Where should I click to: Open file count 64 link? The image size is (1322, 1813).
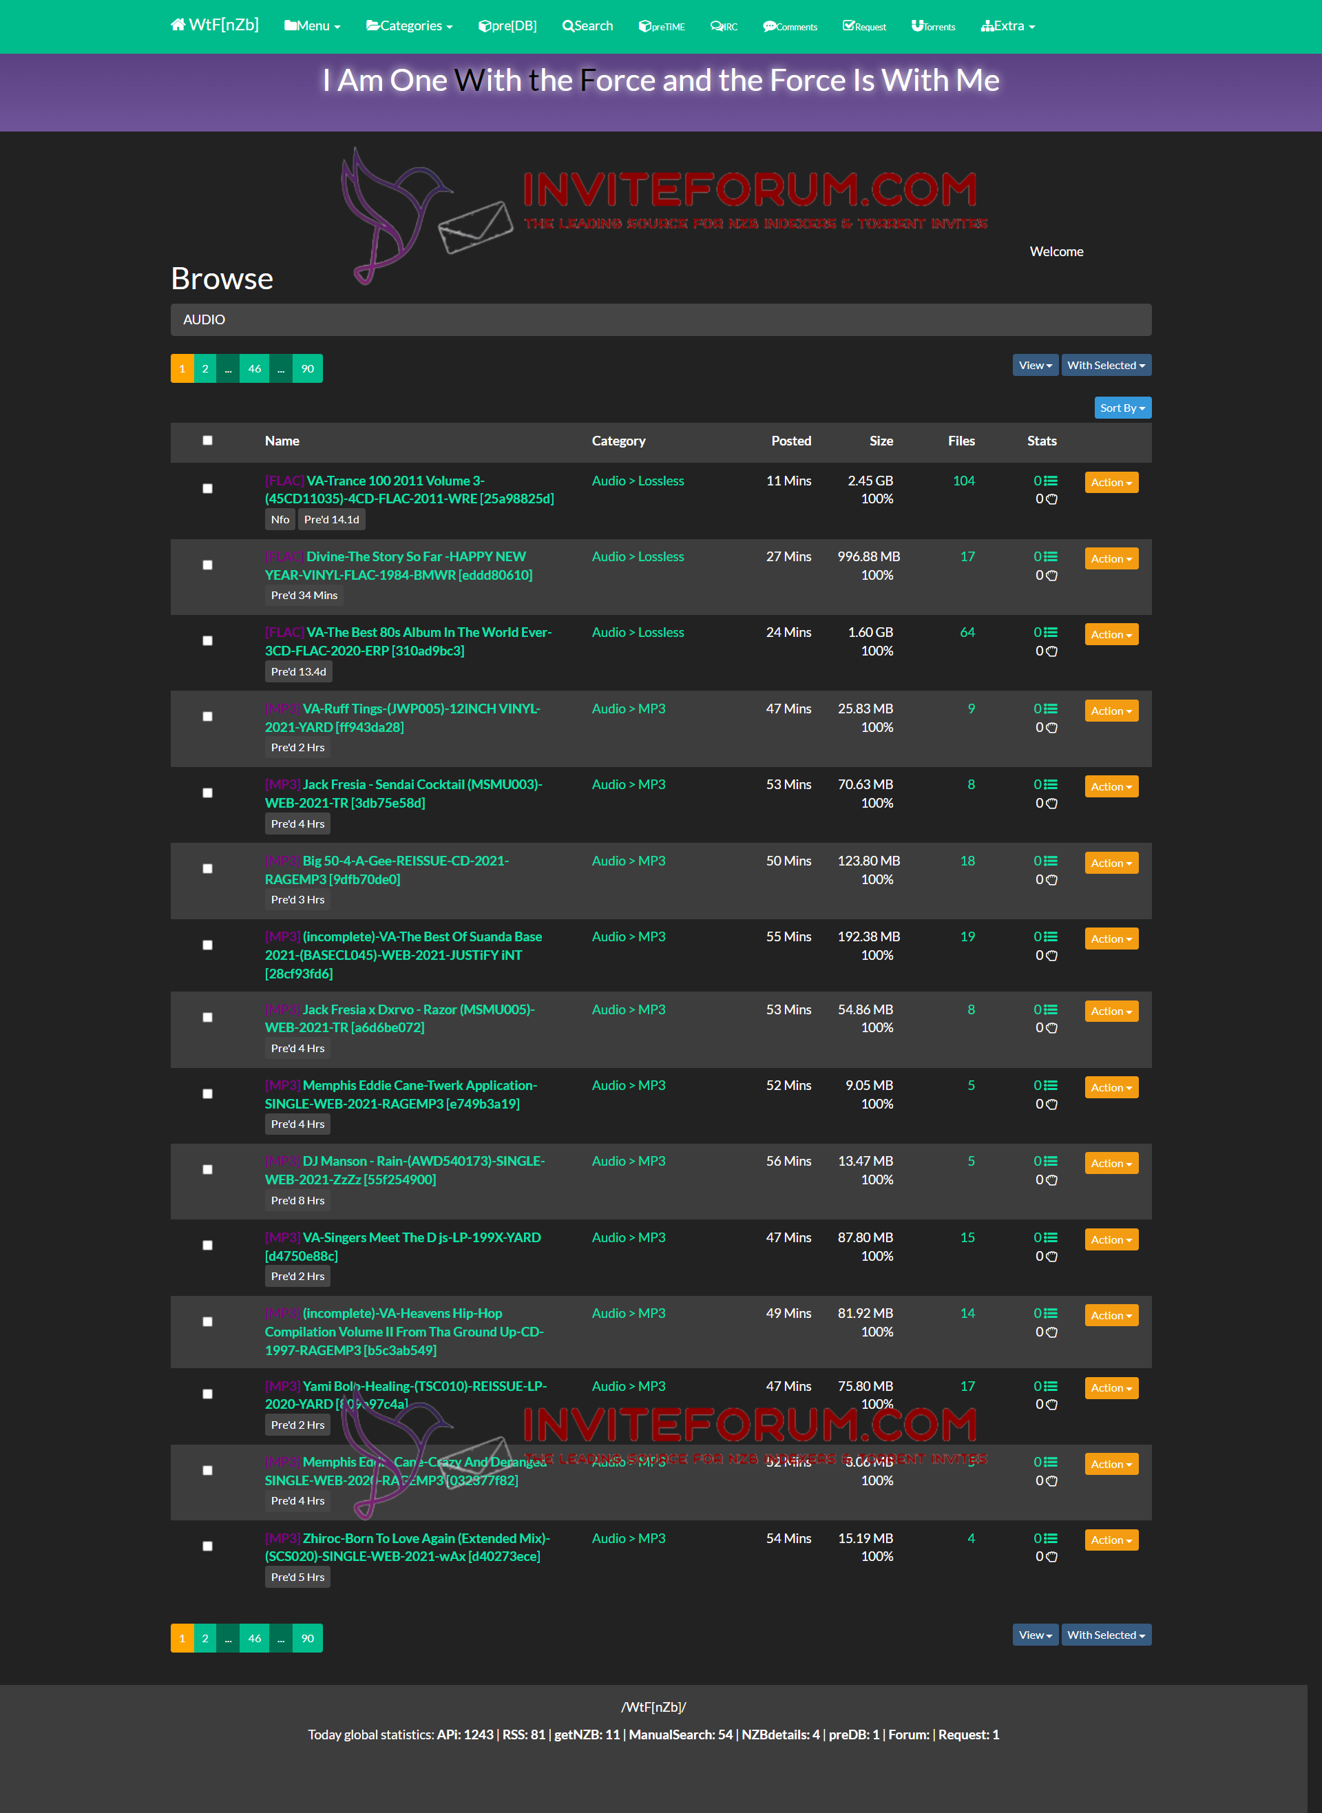pyautogui.click(x=967, y=633)
